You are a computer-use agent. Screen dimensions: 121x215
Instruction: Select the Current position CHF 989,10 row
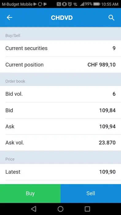pyautogui.click(x=60, y=64)
